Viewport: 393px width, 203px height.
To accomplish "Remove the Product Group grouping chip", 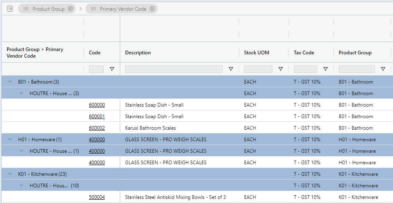I will pos(70,9).
